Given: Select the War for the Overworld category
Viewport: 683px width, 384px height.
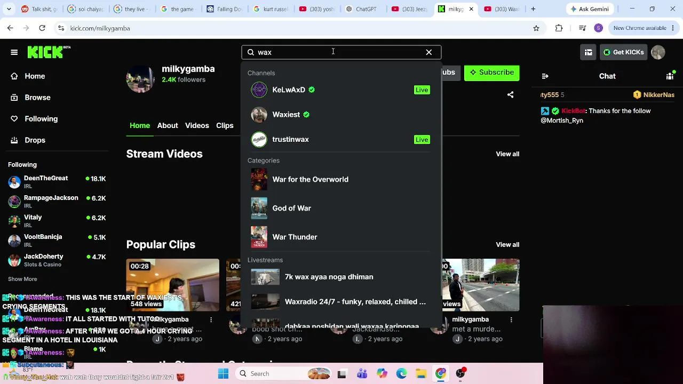Looking at the screenshot, I should (340, 180).
